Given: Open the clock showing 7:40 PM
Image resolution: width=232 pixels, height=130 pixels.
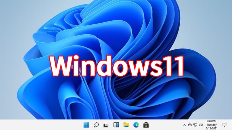Looking at the screenshot, I should point(212,125).
